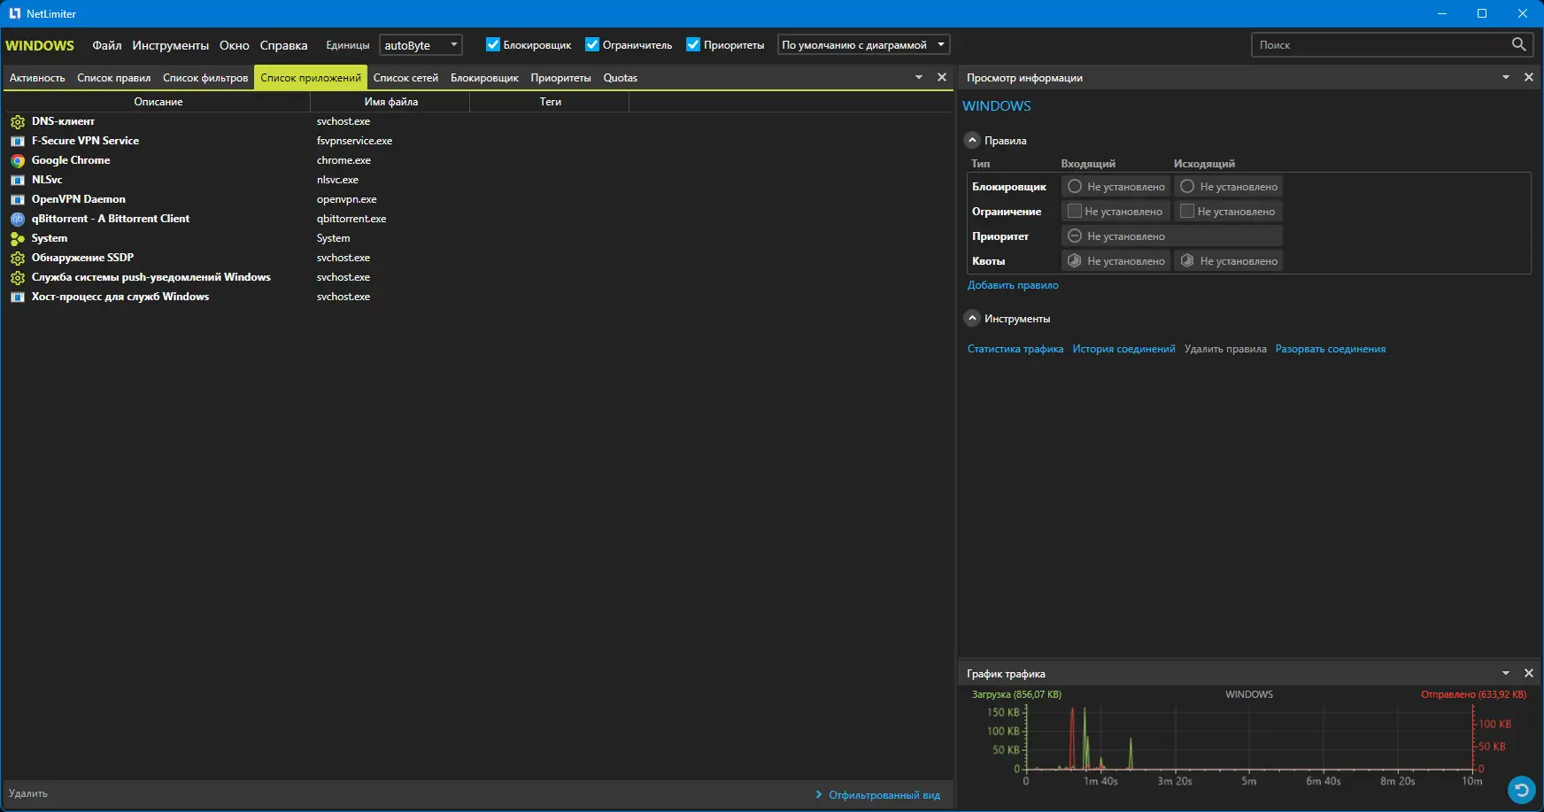The height and width of the screenshot is (812, 1544).
Task: Open the Статистика трафика link
Action: (1015, 349)
